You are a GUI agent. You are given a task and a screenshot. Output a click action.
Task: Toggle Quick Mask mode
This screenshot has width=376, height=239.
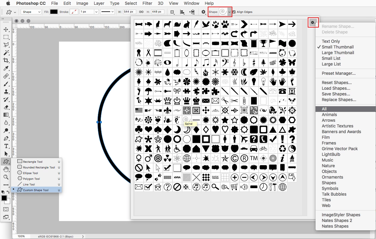coord(6,209)
